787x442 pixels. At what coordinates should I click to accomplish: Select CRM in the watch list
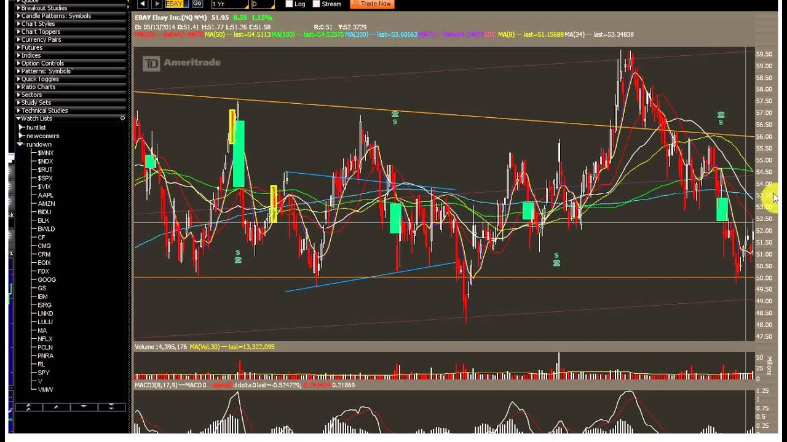click(x=44, y=254)
